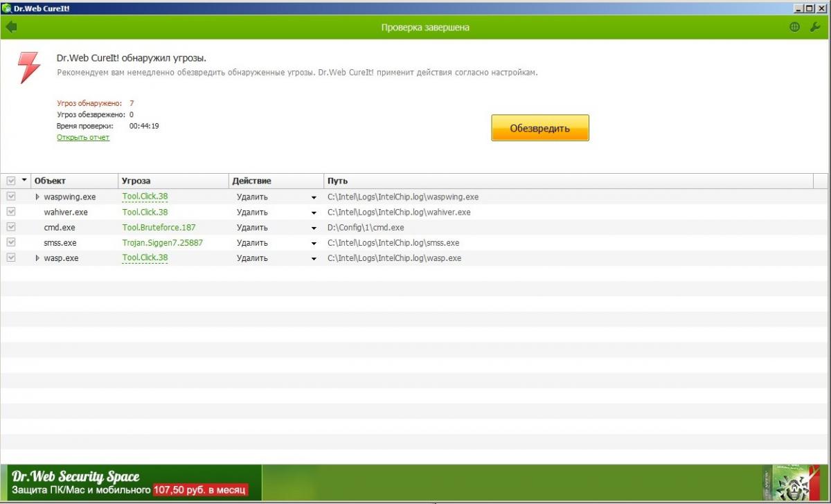Click the Угроз обнаружено count 7
The width and height of the screenshot is (831, 504).
point(132,103)
